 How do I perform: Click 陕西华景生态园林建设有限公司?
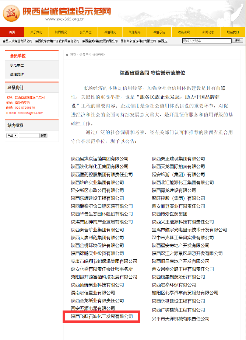coord(102,214)
